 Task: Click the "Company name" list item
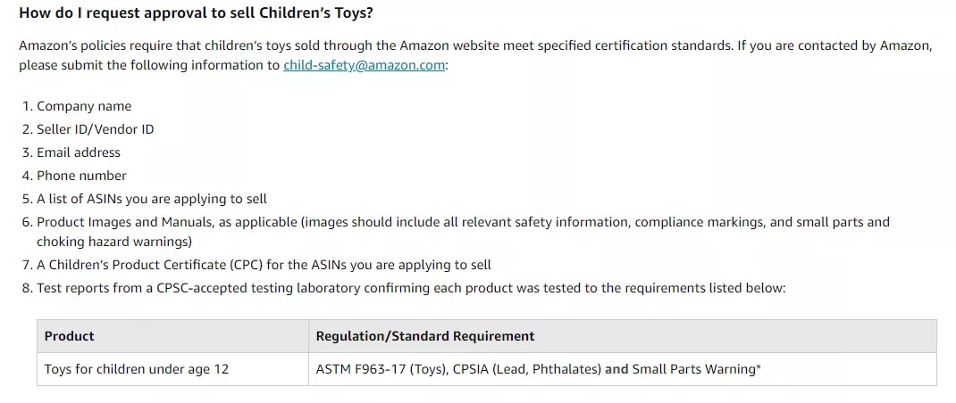pyautogui.click(x=84, y=106)
